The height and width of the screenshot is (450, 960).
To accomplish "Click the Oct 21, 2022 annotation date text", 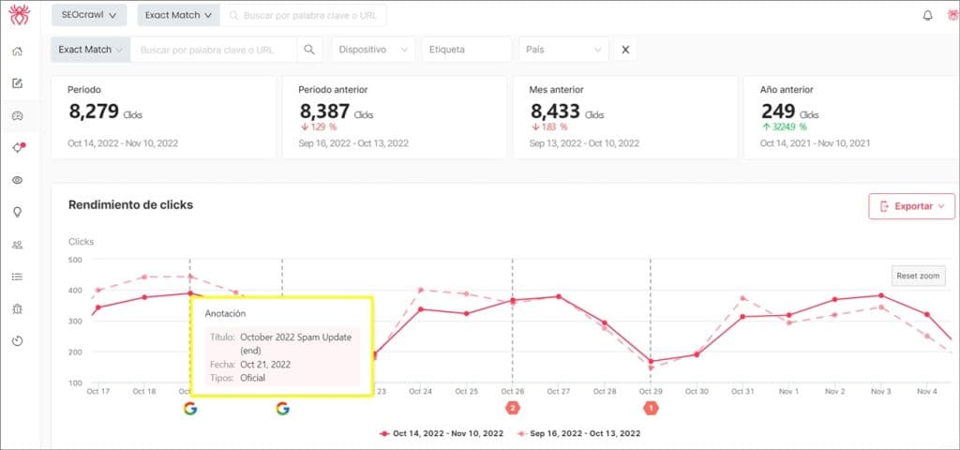I will point(265,365).
